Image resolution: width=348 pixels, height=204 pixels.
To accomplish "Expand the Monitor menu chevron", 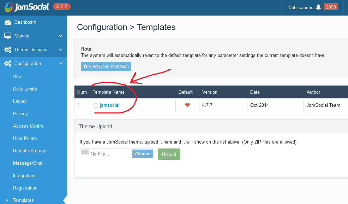I will (61, 36).
